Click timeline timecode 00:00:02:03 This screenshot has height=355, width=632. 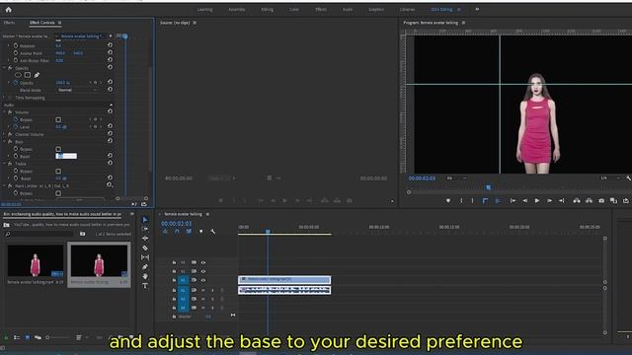coord(177,224)
